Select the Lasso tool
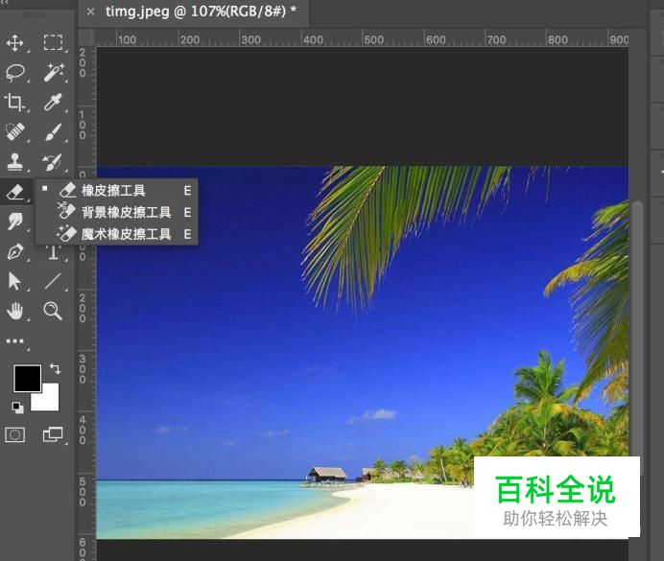This screenshot has height=561, width=664. click(x=15, y=73)
